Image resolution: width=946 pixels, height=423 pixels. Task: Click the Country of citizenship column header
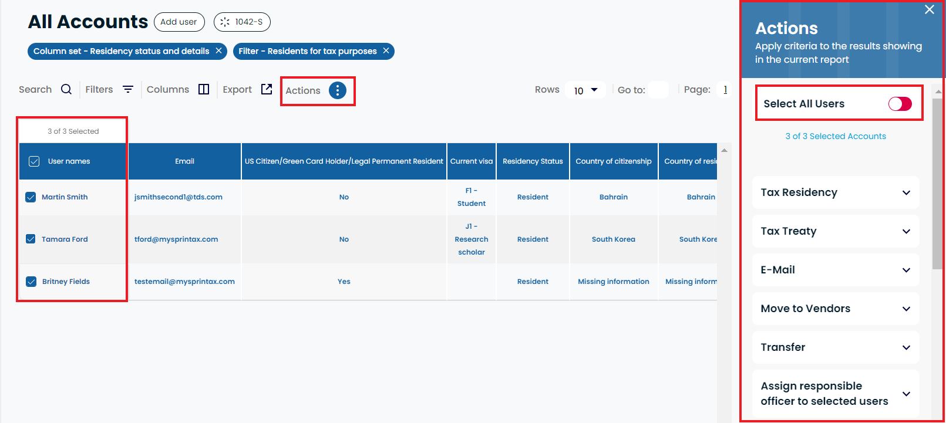[x=614, y=161]
